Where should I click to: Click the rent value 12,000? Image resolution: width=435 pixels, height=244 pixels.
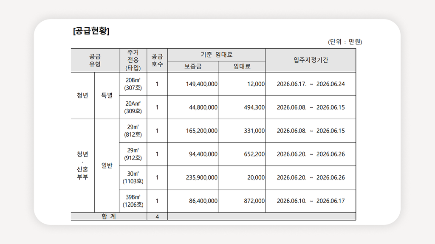[256, 84]
